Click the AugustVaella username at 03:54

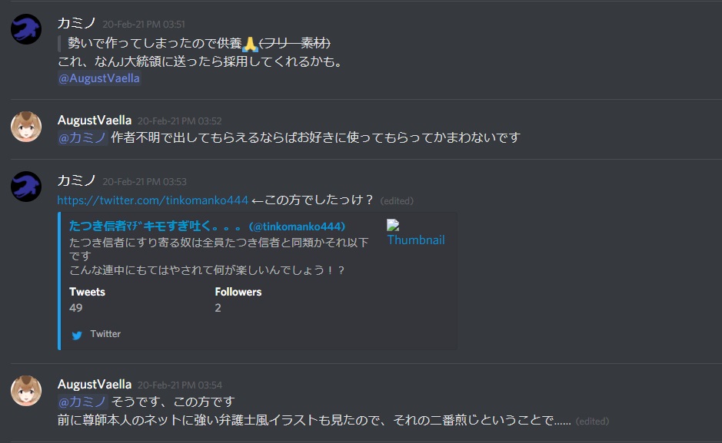pos(95,385)
